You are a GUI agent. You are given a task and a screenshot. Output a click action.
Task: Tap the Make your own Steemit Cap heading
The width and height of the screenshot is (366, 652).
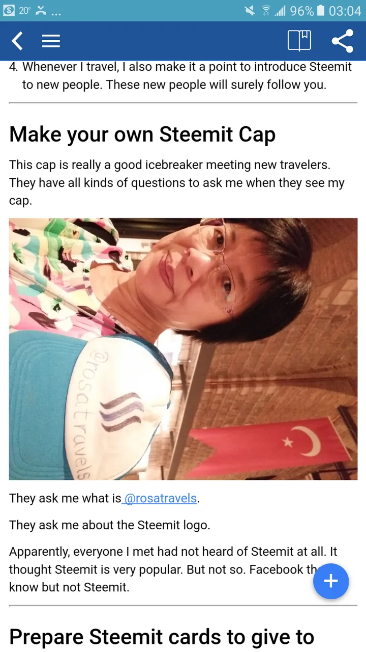click(x=142, y=134)
